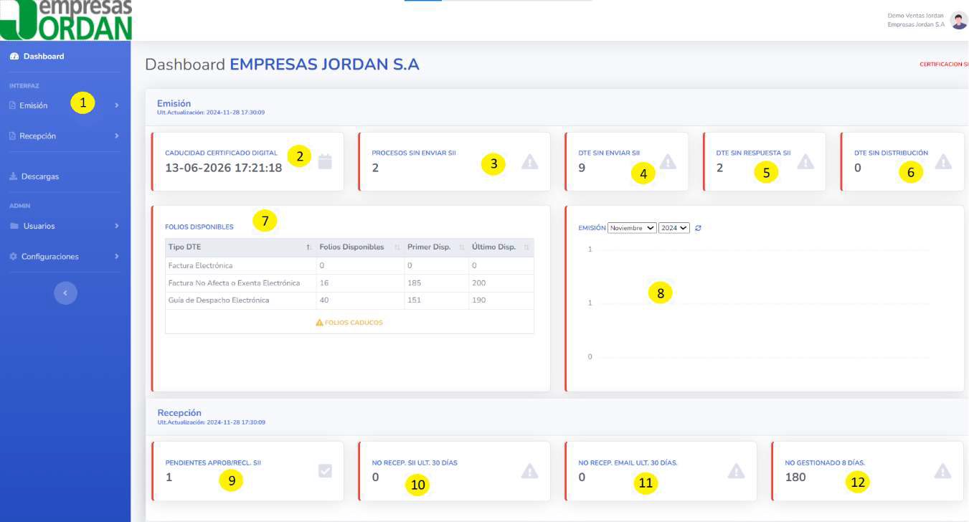Click the Dashboard speedometer icon

[14, 56]
